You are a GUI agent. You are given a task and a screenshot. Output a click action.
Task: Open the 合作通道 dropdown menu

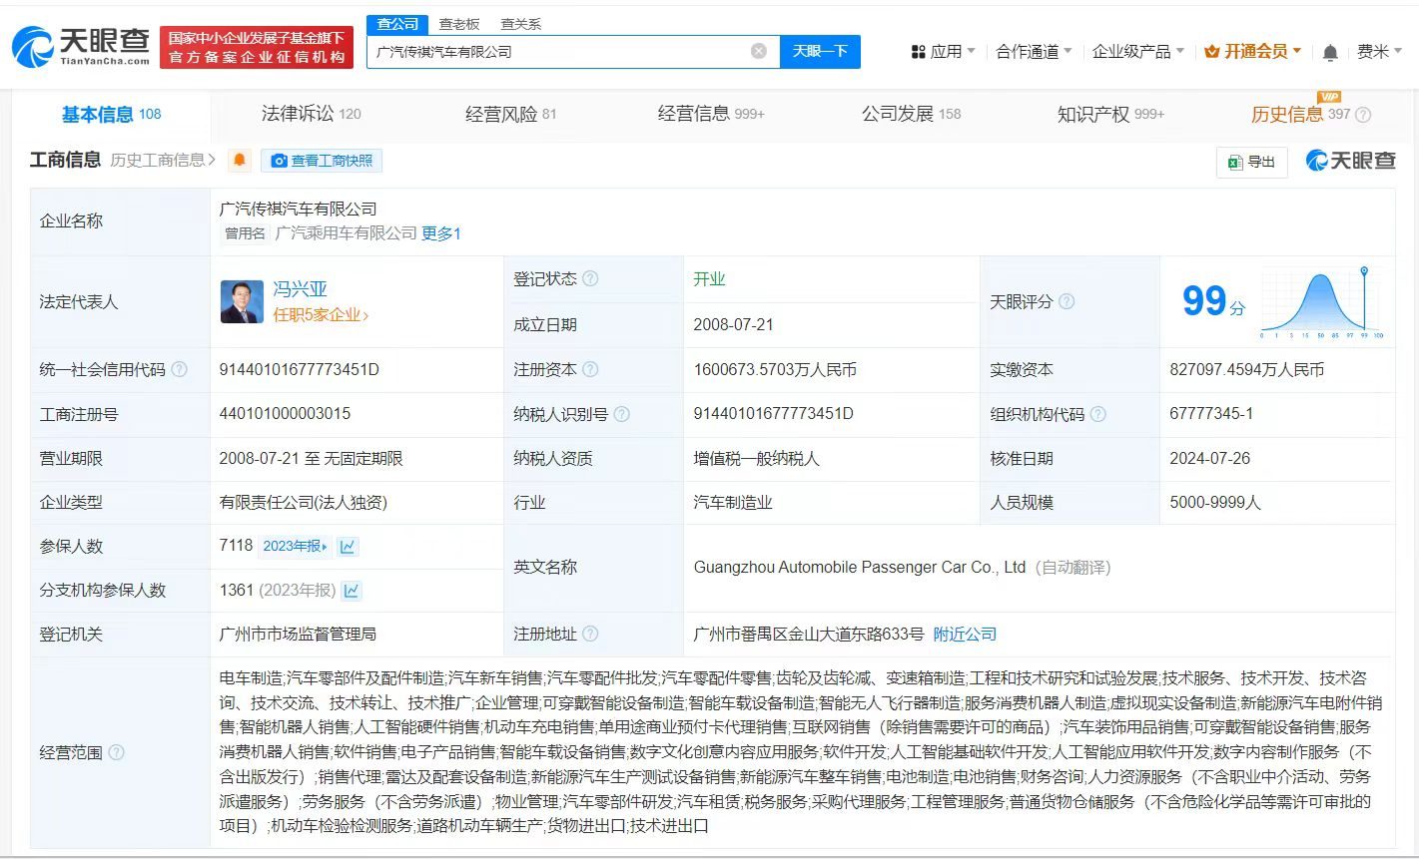(x=1031, y=51)
